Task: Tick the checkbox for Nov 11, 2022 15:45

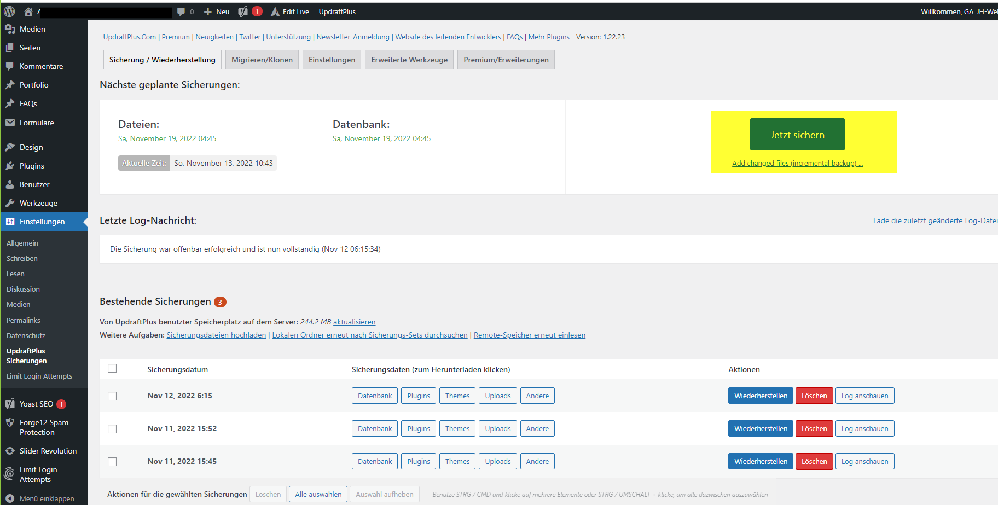Action: coord(112,462)
